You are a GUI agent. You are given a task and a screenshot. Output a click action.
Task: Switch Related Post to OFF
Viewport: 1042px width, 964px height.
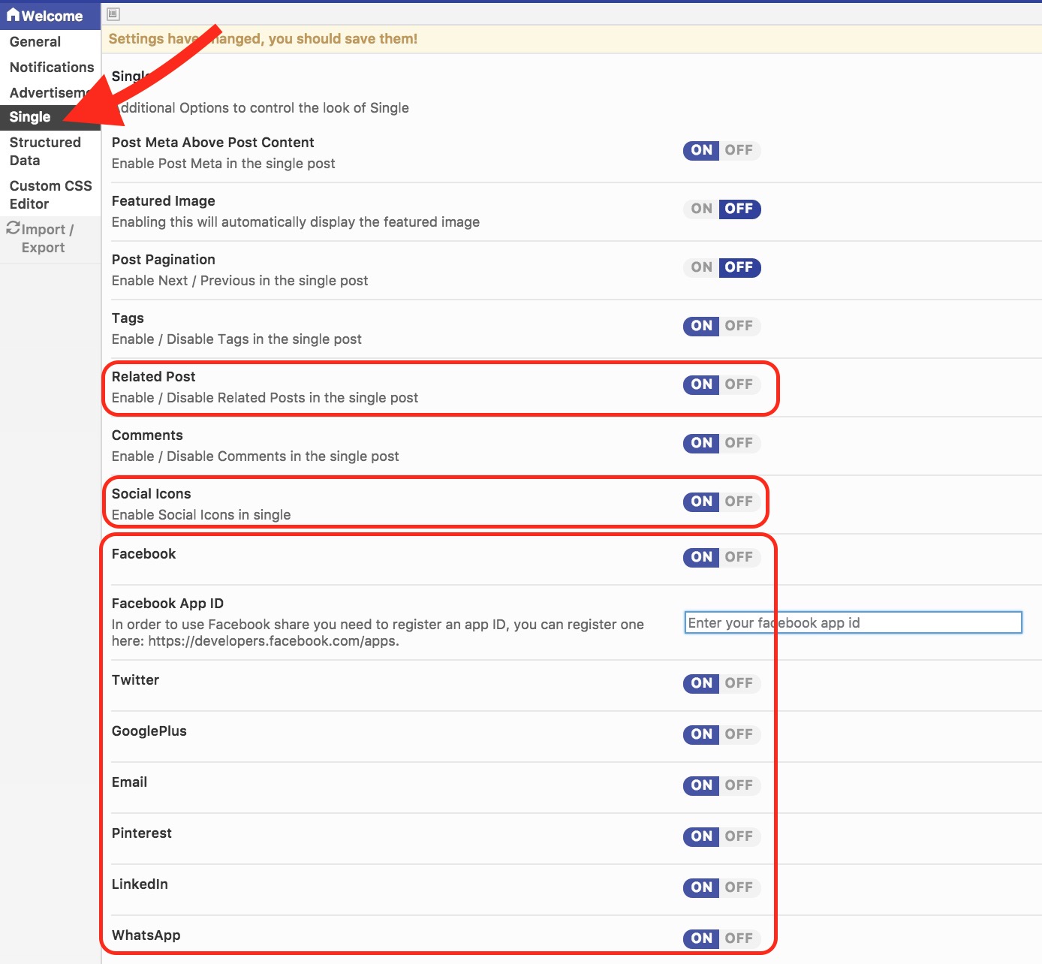pyautogui.click(x=739, y=384)
